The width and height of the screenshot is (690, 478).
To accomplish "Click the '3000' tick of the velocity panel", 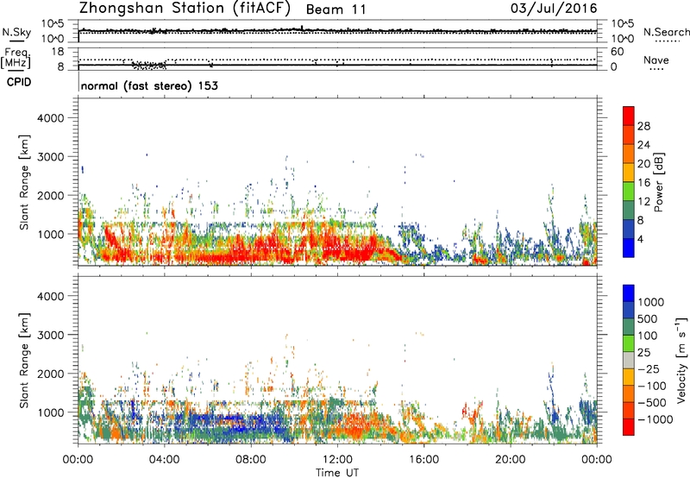I will pos(50,335).
